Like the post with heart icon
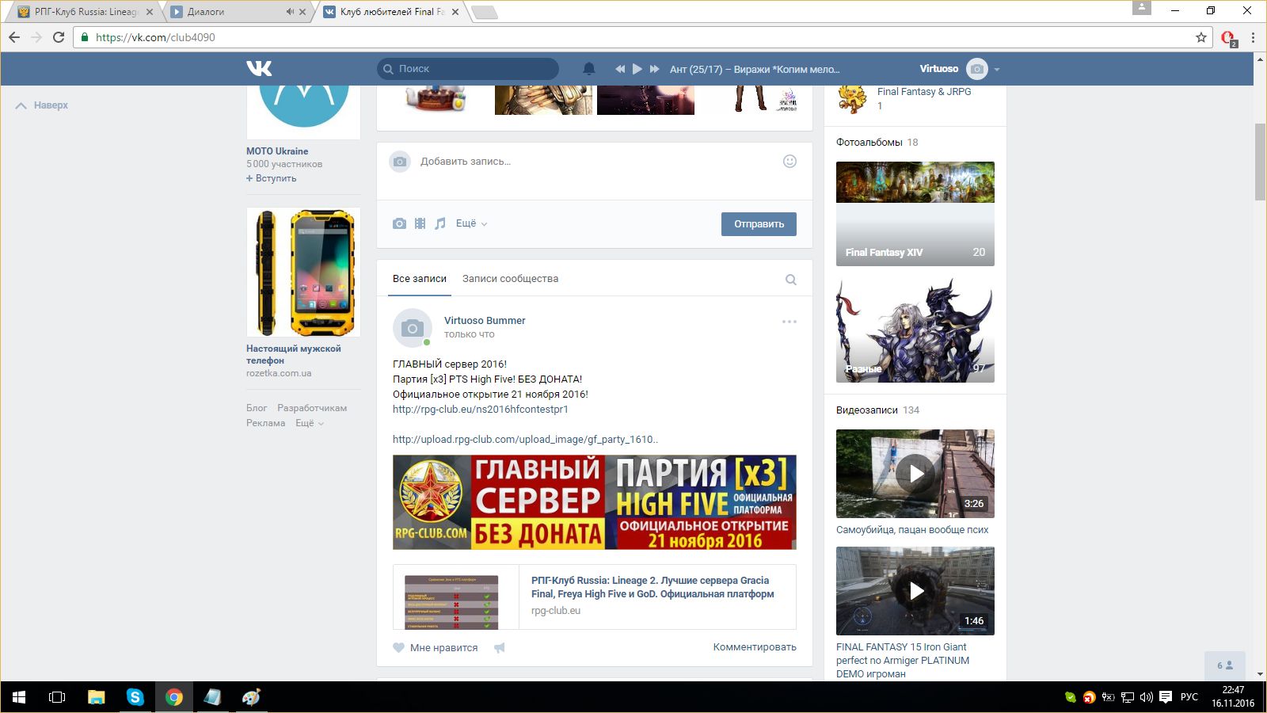Image resolution: width=1267 pixels, height=713 pixels. [x=398, y=647]
